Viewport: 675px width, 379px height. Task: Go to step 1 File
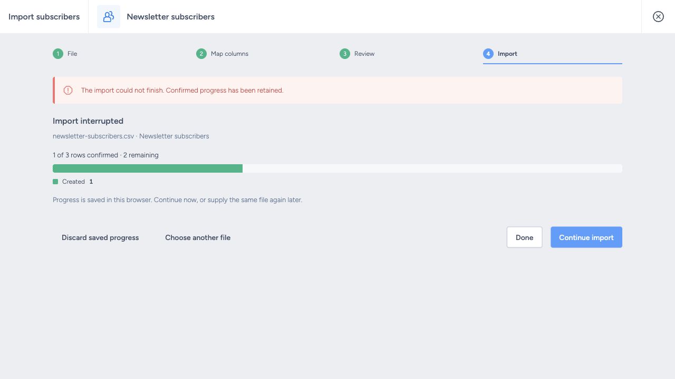point(65,54)
